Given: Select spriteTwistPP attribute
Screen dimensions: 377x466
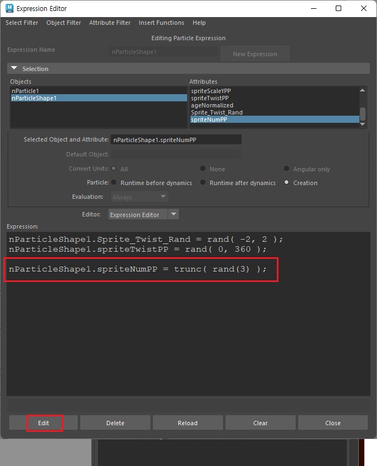Looking at the screenshot, I should point(275,98).
